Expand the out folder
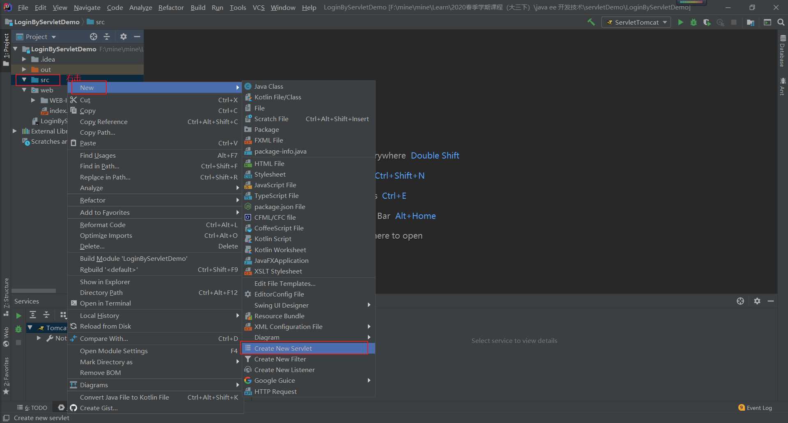788x423 pixels. [24, 69]
